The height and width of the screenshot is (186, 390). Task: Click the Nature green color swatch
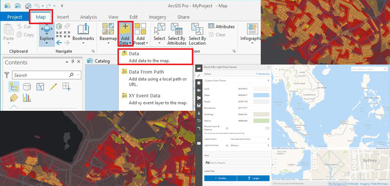261,120
